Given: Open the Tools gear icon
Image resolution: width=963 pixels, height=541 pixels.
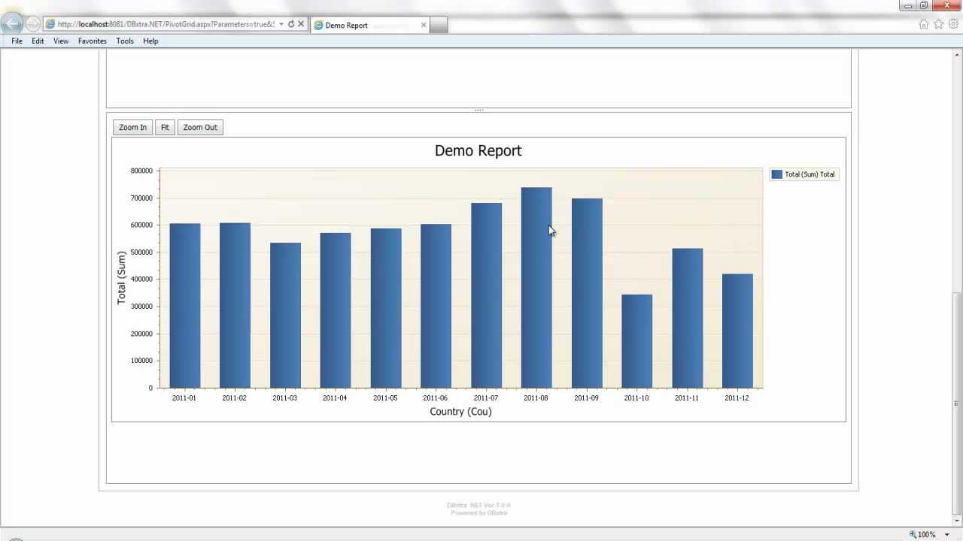Looking at the screenshot, I should (953, 24).
